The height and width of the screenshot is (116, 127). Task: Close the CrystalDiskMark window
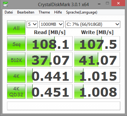click(118, 3)
